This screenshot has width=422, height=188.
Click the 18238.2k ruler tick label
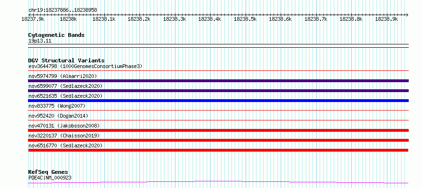tap(139, 19)
